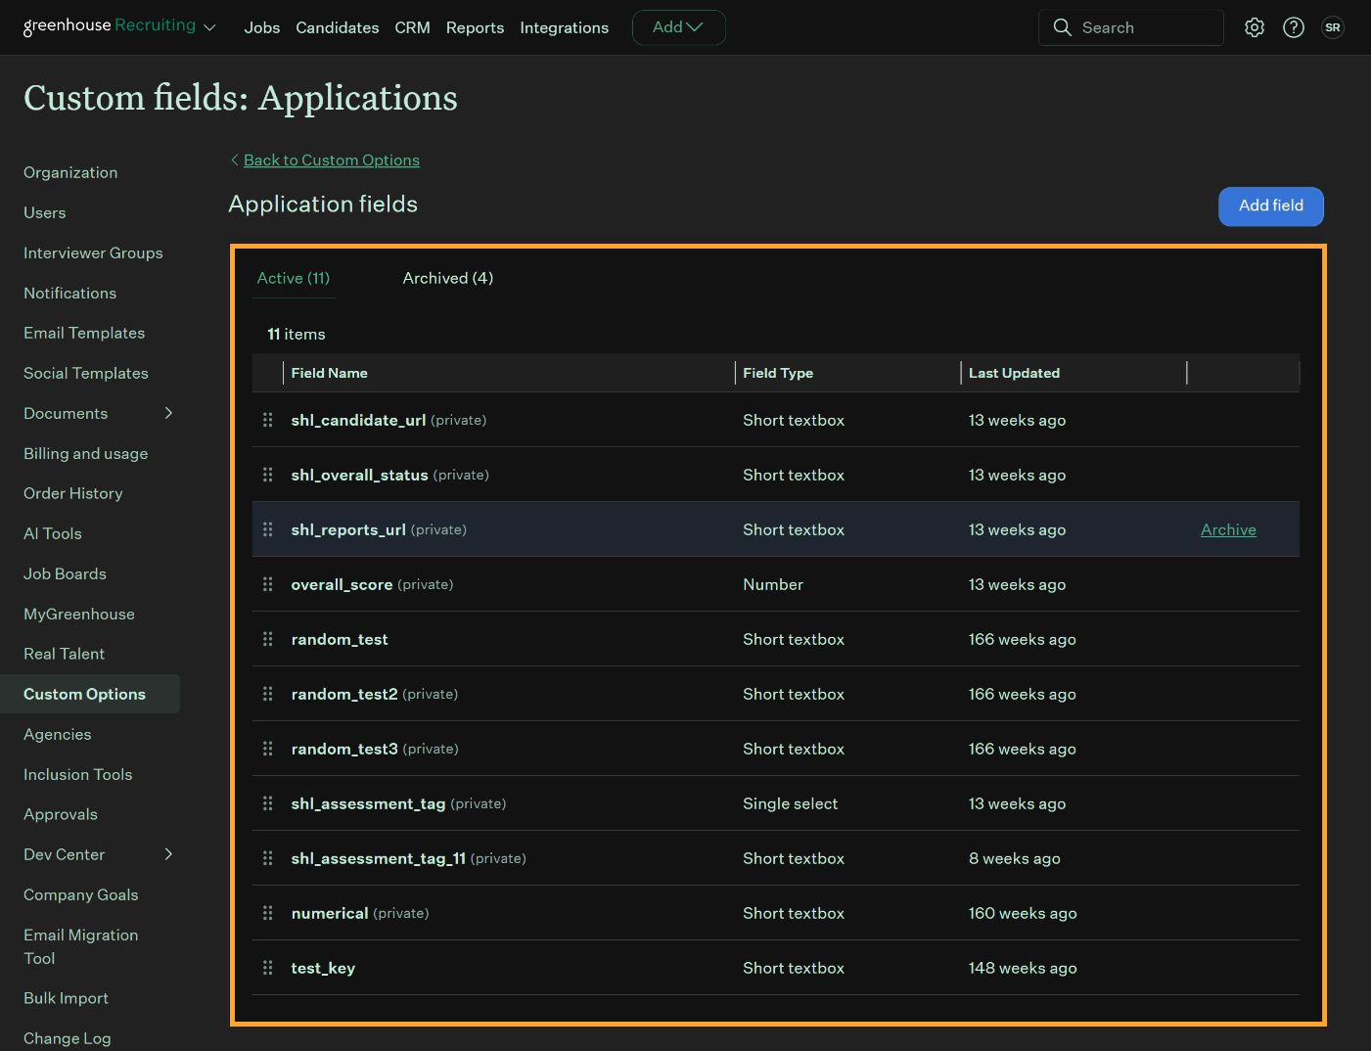The width and height of the screenshot is (1371, 1051).
Task: Open AI Tools in the sidebar
Action: [x=53, y=533]
